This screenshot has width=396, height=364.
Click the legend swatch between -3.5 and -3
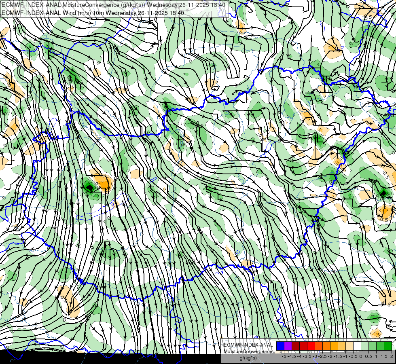point(303,346)
